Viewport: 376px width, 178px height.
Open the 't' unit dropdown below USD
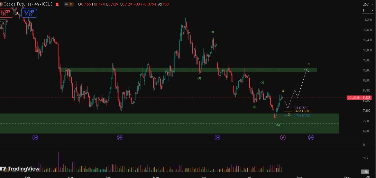pyautogui.click(x=368, y=10)
